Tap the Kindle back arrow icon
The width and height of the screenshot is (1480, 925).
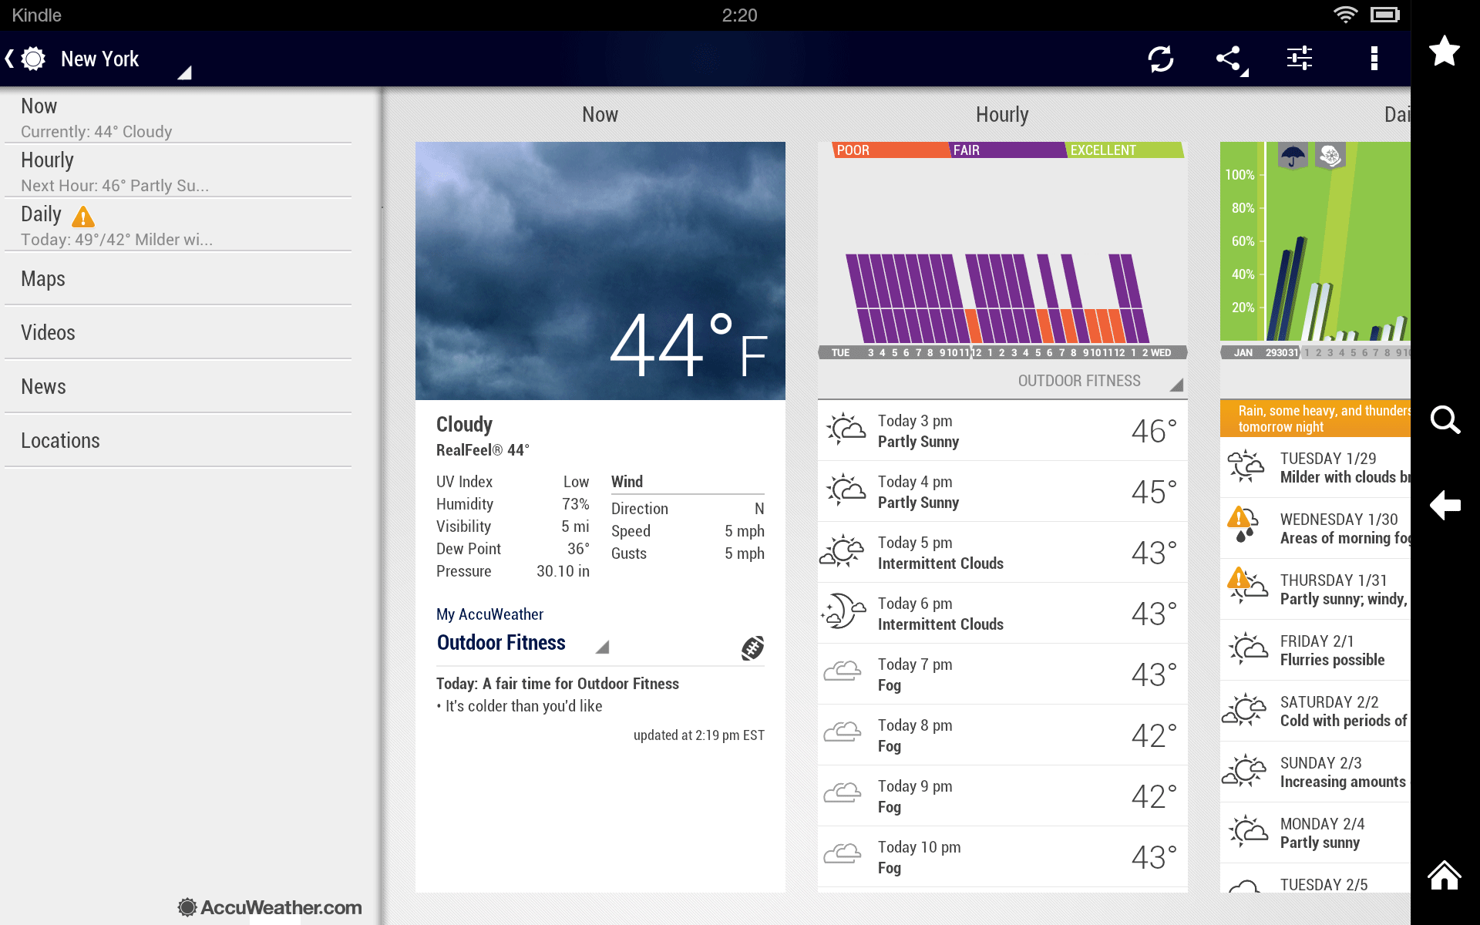coord(1445,506)
